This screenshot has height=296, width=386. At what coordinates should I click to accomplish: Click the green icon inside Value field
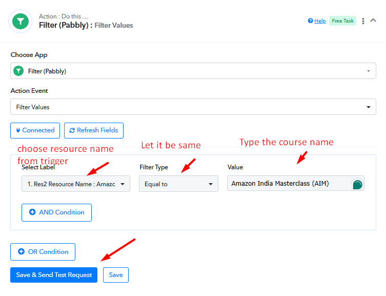coord(357,184)
